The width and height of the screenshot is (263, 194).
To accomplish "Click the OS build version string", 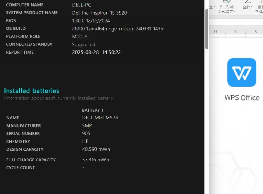I will [x=118, y=29].
